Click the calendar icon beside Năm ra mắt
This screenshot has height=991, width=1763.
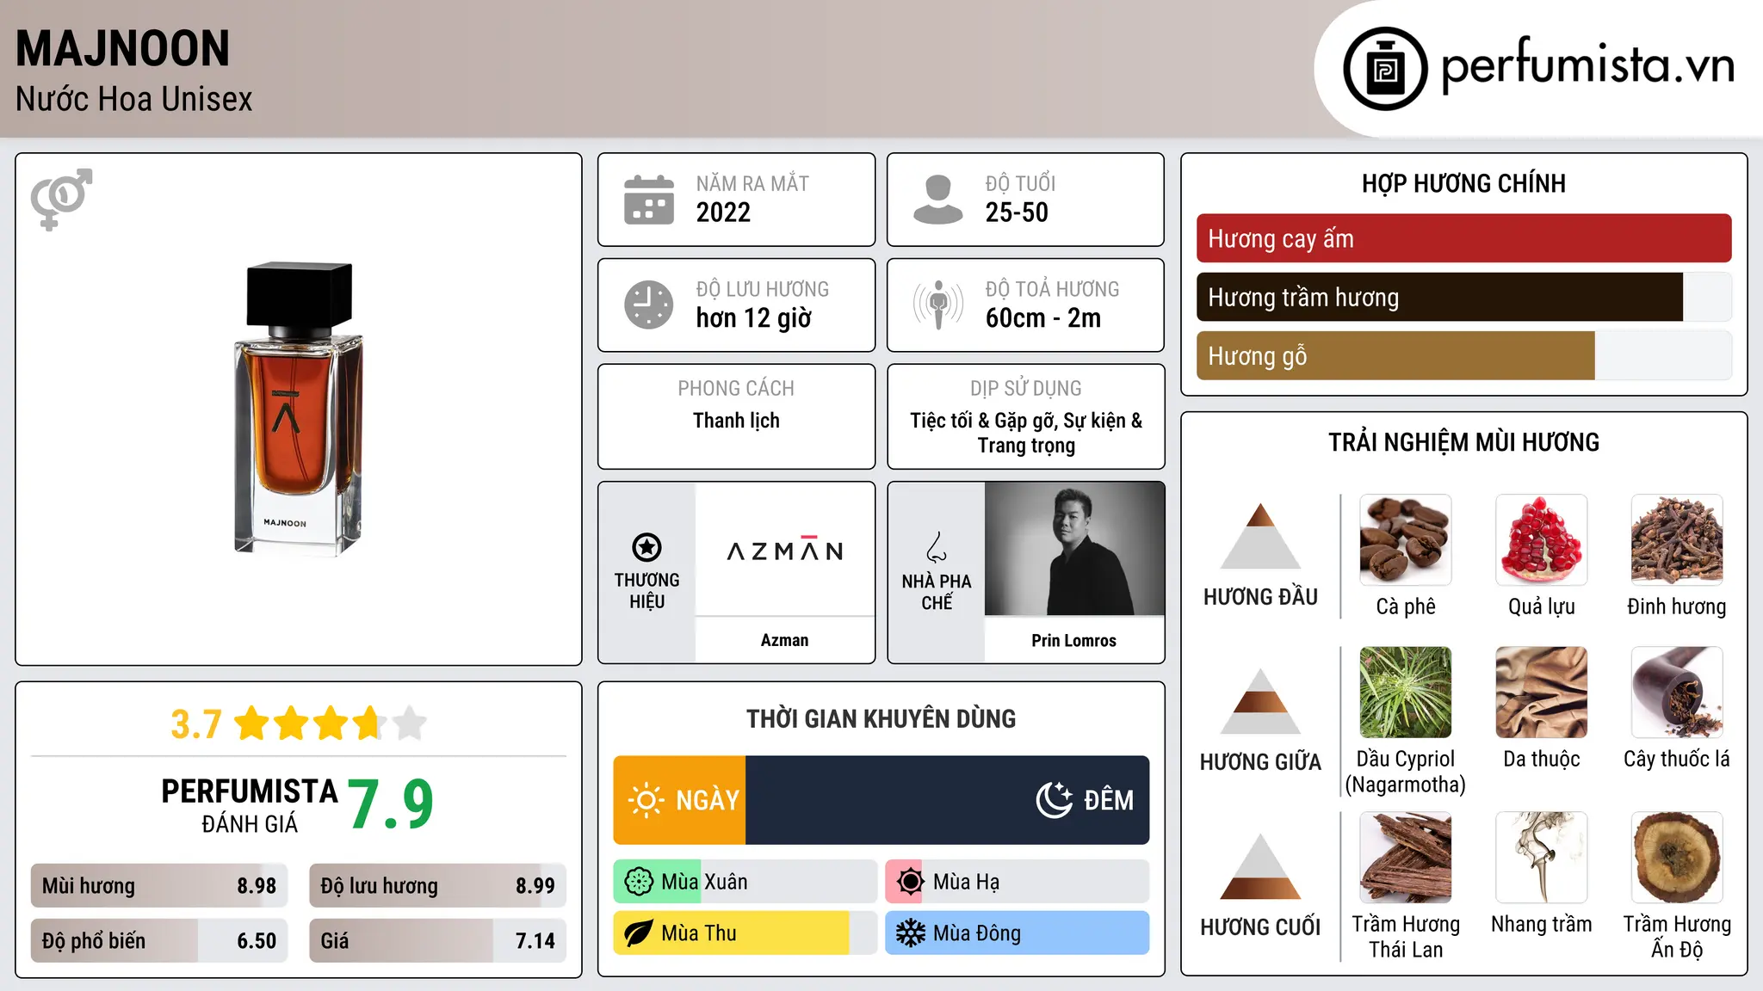pyautogui.click(x=649, y=200)
